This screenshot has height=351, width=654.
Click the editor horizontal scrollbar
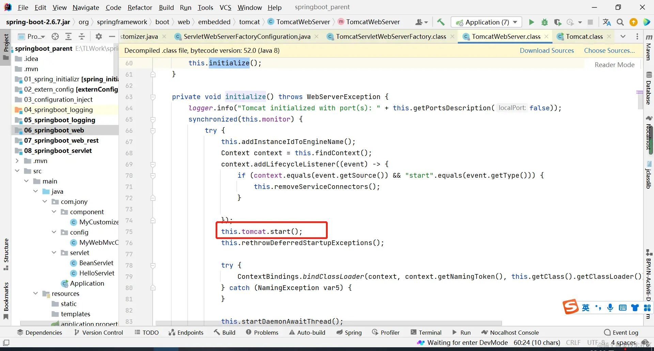(329, 323)
